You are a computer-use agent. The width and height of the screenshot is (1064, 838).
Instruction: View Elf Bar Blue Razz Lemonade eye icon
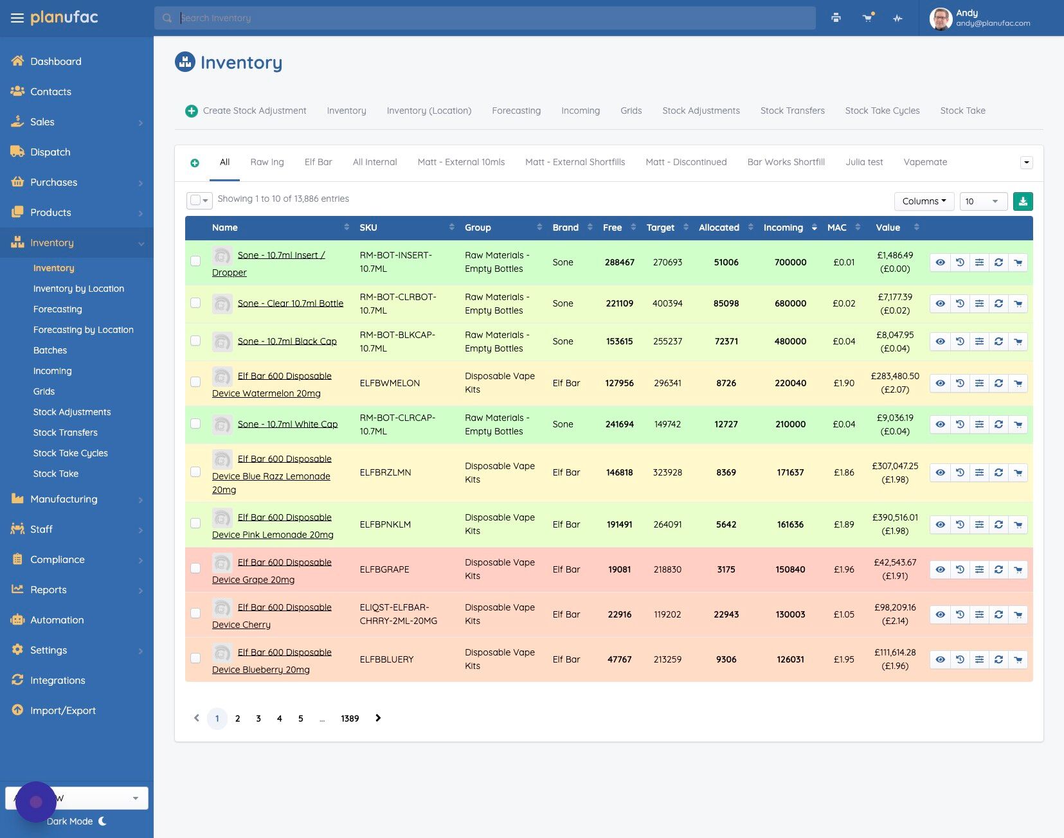[x=940, y=472]
